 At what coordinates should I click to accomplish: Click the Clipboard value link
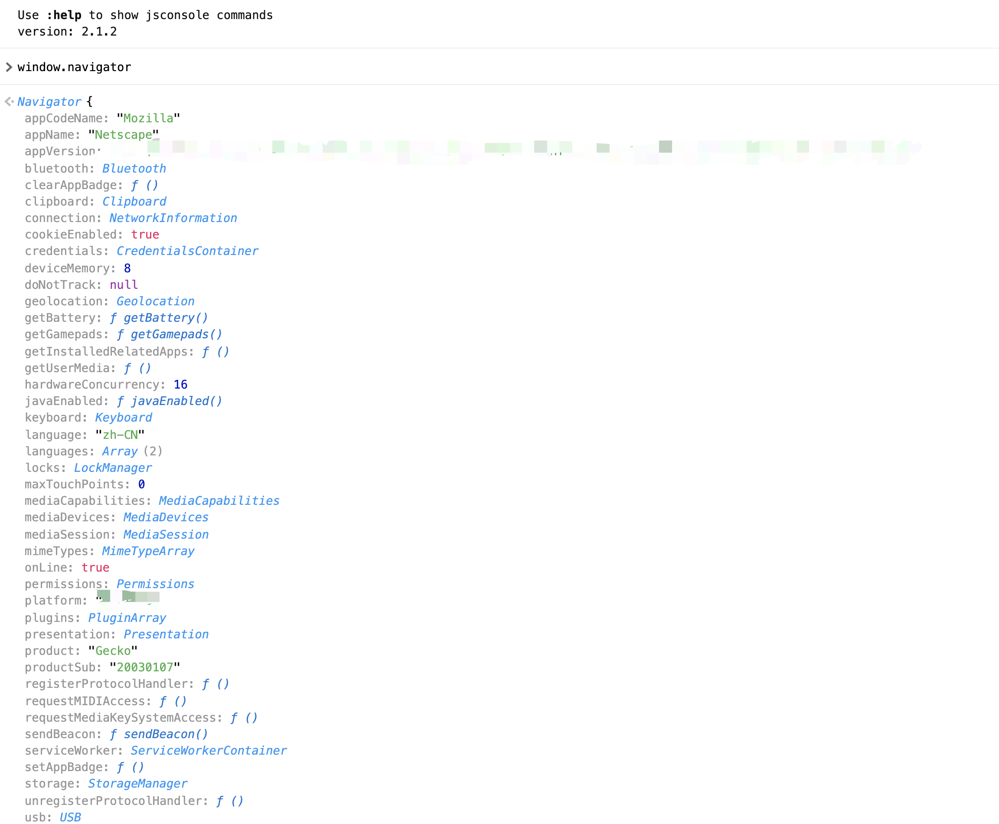point(134,202)
